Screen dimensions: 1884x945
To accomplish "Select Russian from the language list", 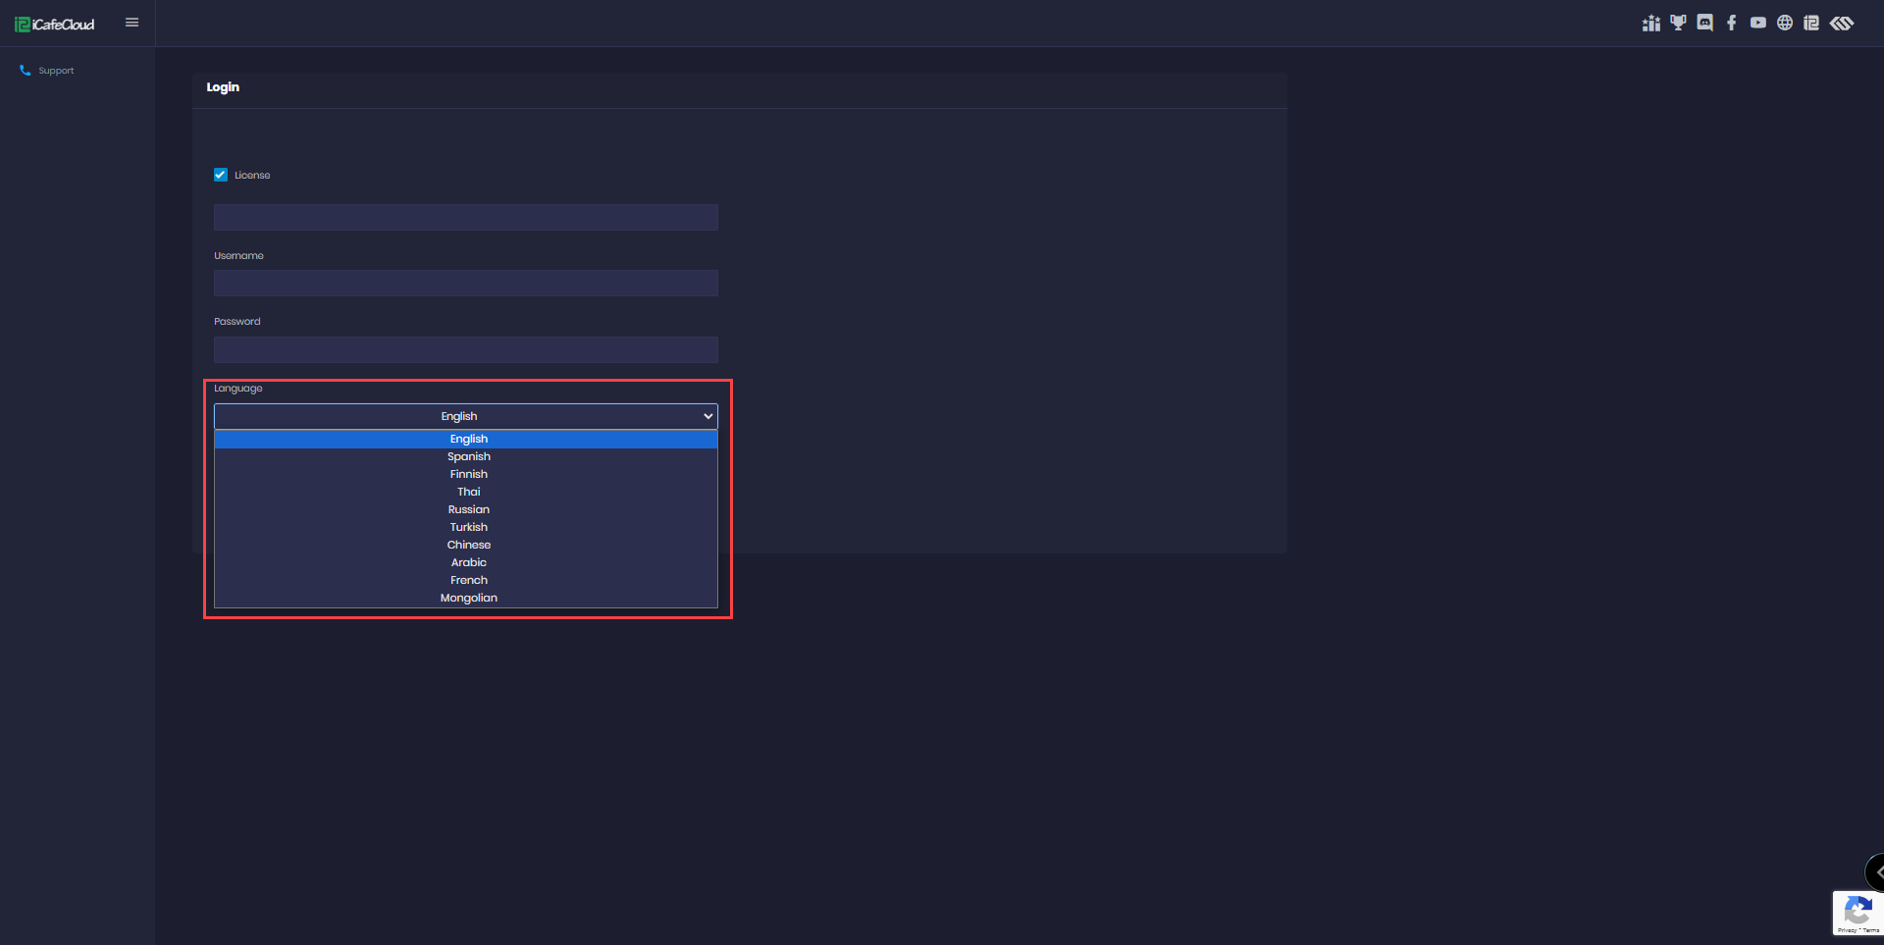I will point(466,510).
